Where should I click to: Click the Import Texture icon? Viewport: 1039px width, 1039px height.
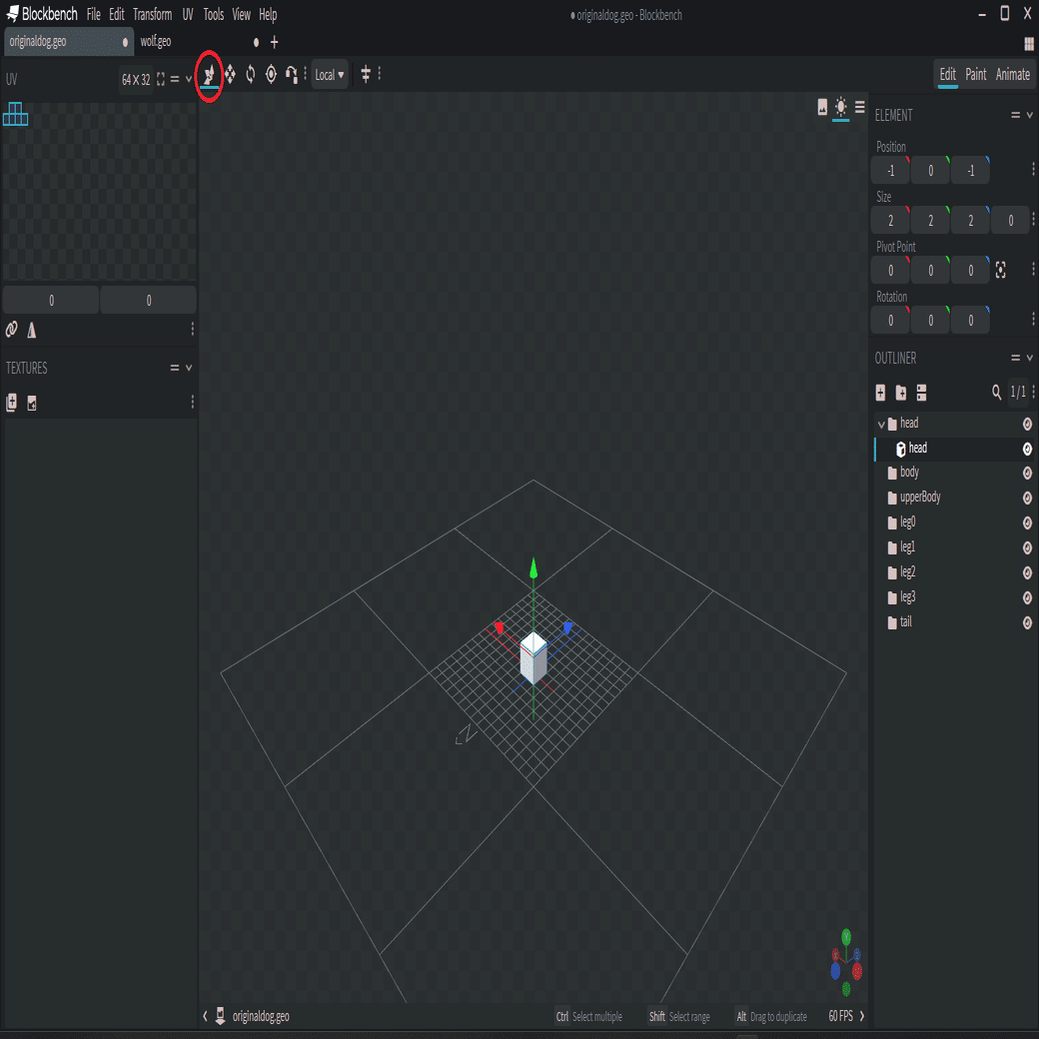pyautogui.click(x=11, y=403)
